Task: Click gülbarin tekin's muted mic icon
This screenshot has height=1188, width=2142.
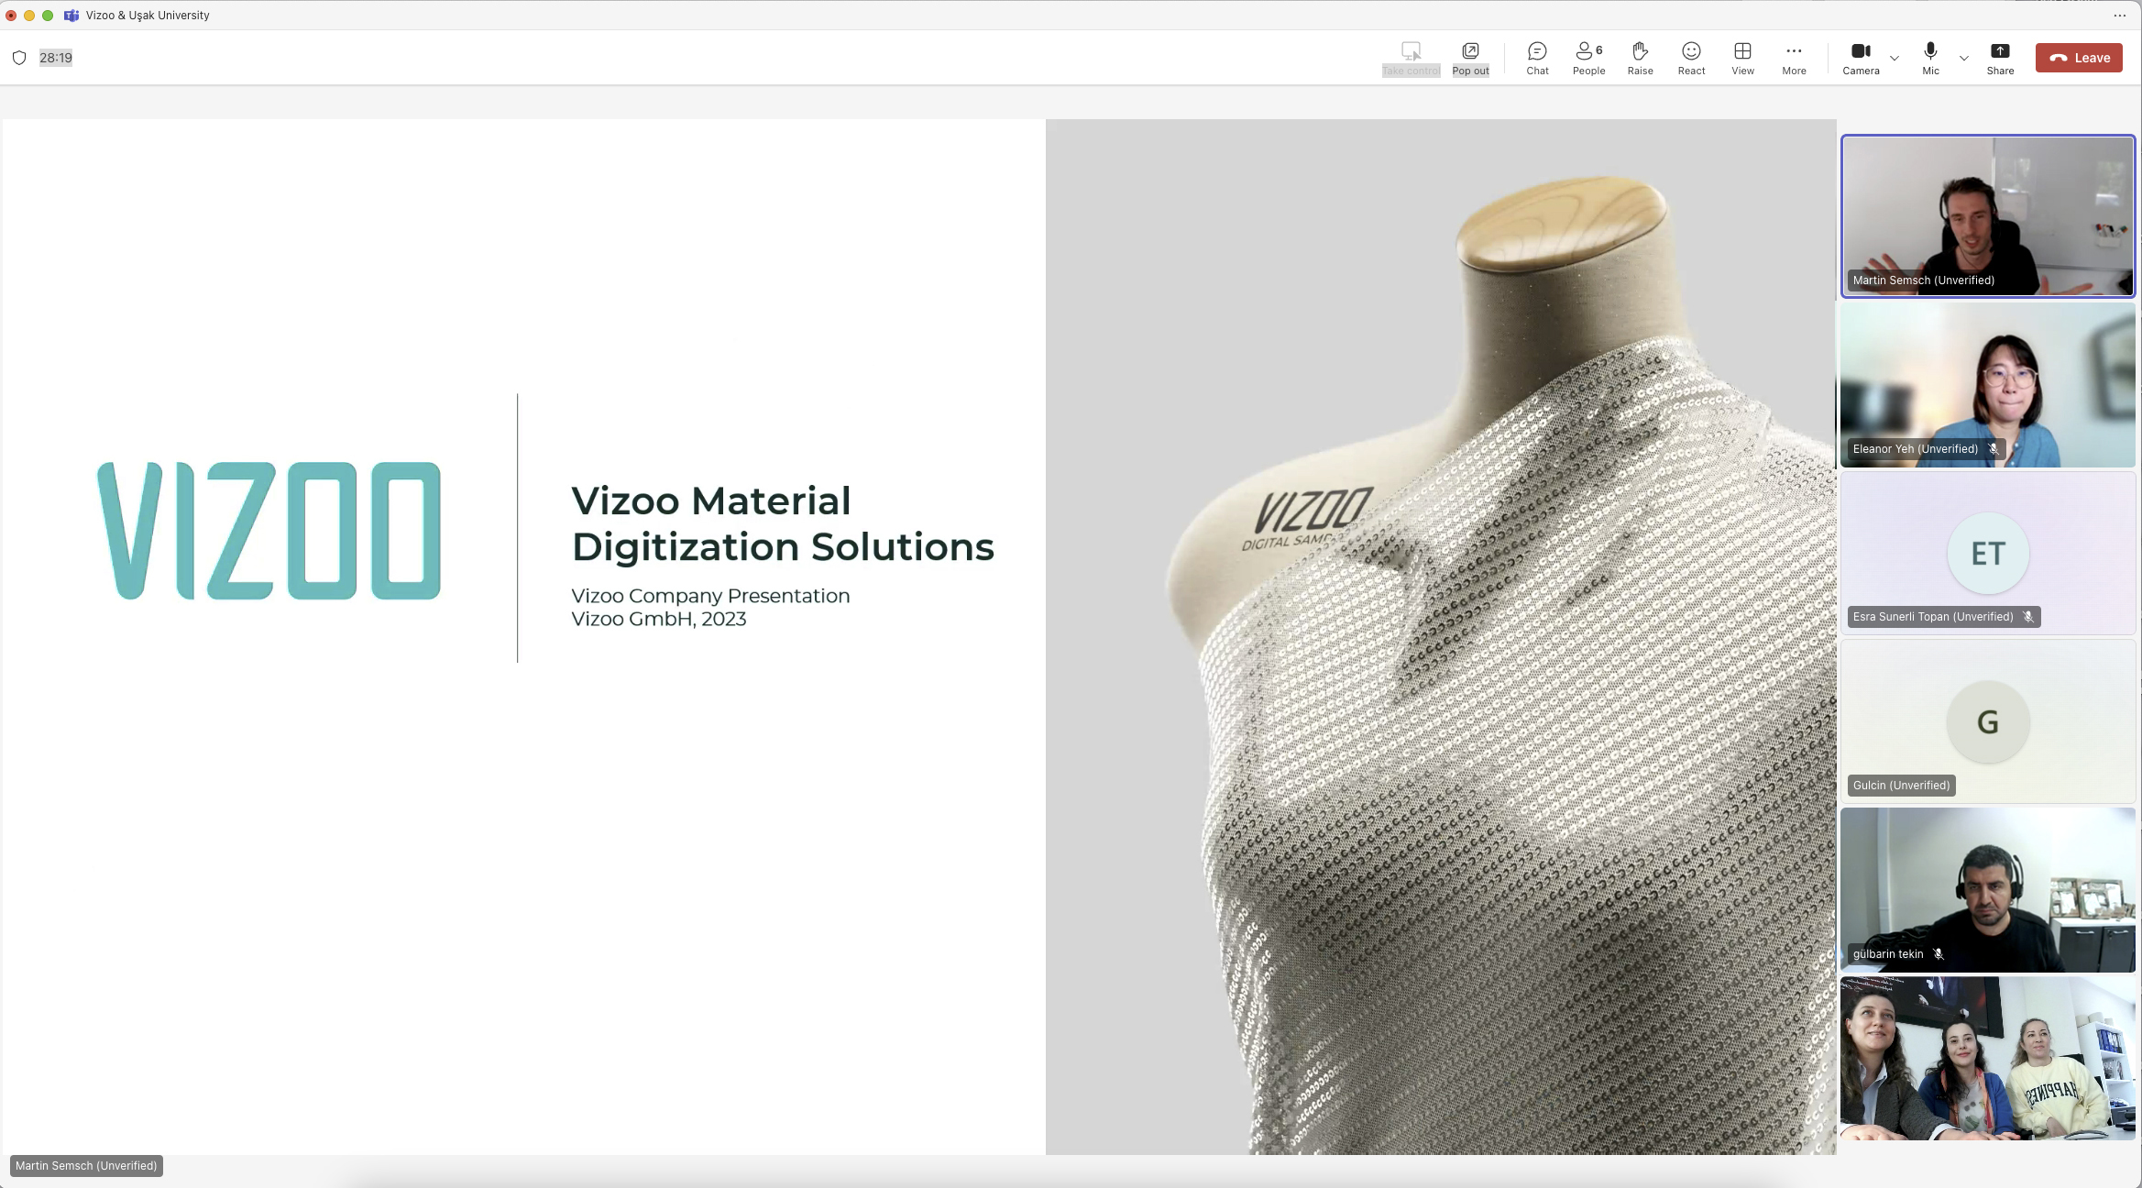Action: pos(1939,954)
